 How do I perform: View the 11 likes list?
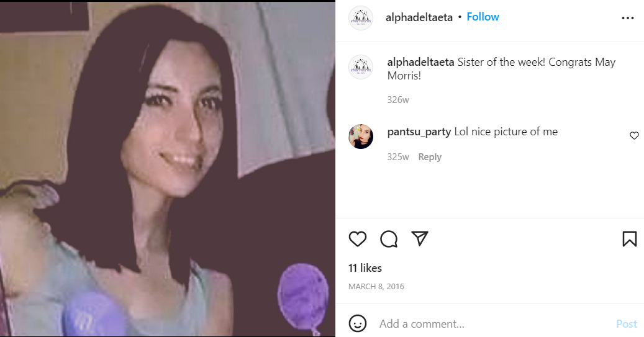pos(365,268)
